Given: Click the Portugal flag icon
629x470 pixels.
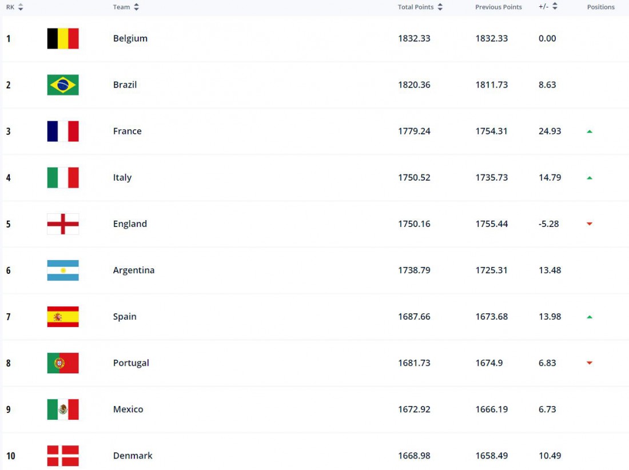Looking at the screenshot, I should [x=63, y=363].
